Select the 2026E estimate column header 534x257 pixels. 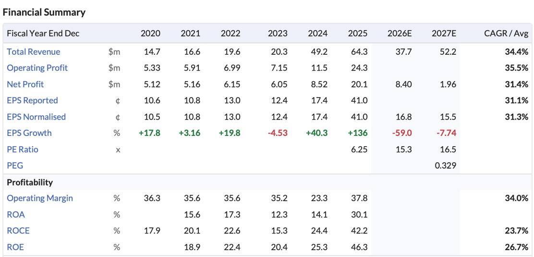(x=400, y=34)
